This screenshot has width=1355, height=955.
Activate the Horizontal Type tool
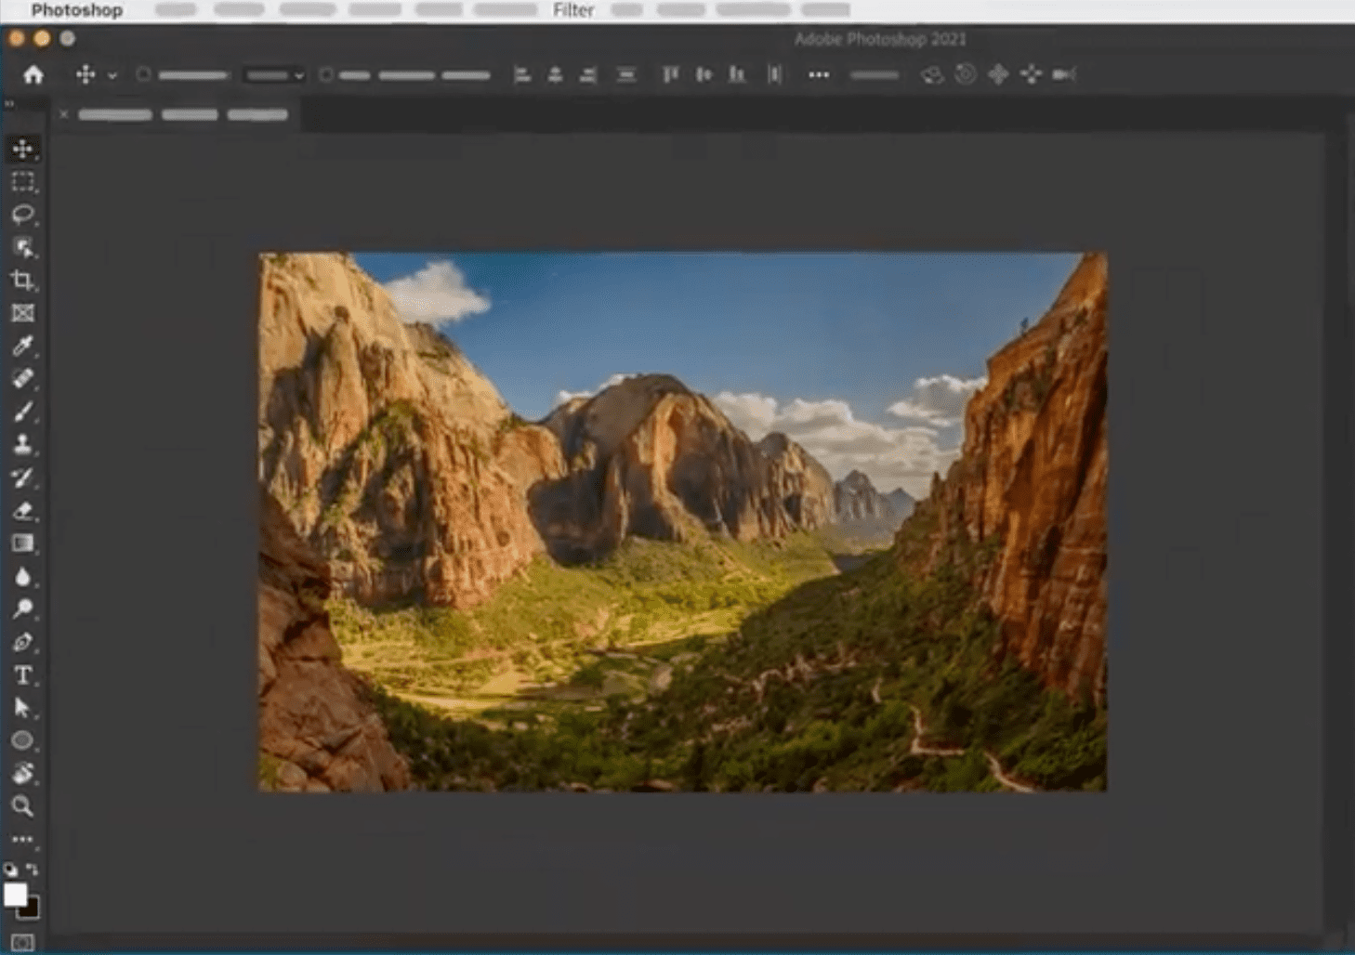(22, 675)
